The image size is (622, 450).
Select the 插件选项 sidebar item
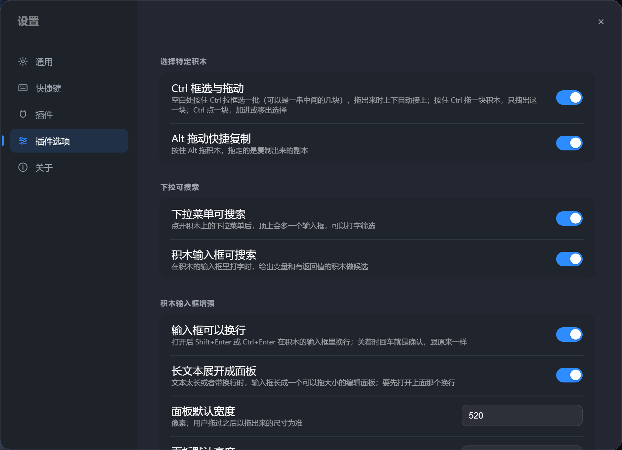pyautogui.click(x=69, y=141)
